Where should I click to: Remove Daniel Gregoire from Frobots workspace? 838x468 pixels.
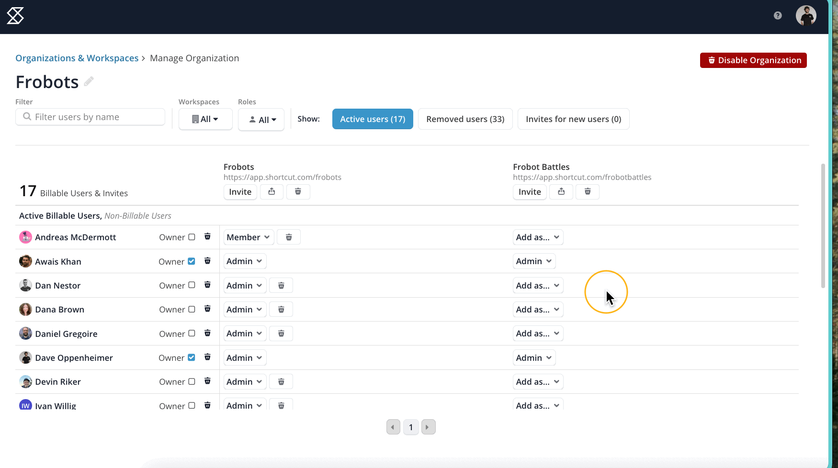click(x=281, y=334)
